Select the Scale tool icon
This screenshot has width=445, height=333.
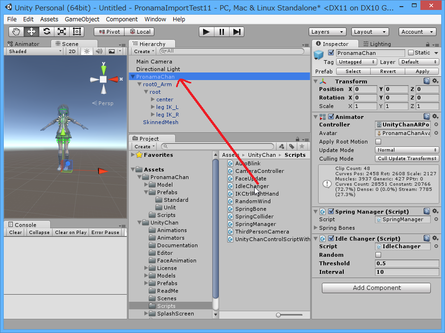[62, 32]
